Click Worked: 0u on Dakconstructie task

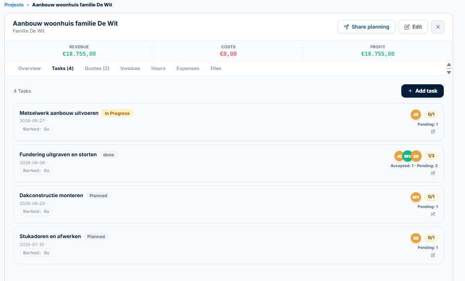tap(36, 211)
